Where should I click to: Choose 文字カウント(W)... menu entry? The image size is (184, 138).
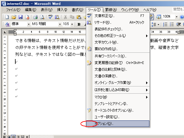point(118,42)
